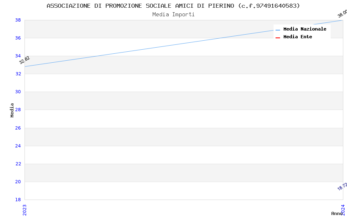
Task: Click the y-axis tick value 22
Action: (x=18, y=164)
